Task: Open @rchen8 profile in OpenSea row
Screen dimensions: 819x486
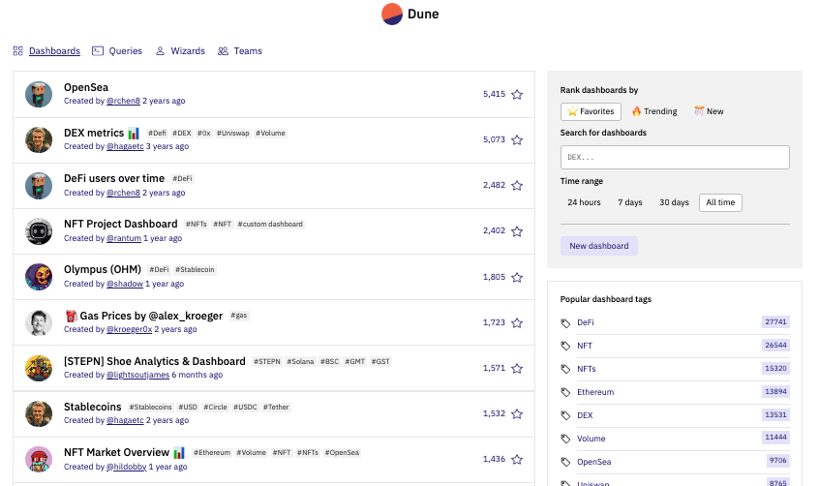Action: pos(123,101)
